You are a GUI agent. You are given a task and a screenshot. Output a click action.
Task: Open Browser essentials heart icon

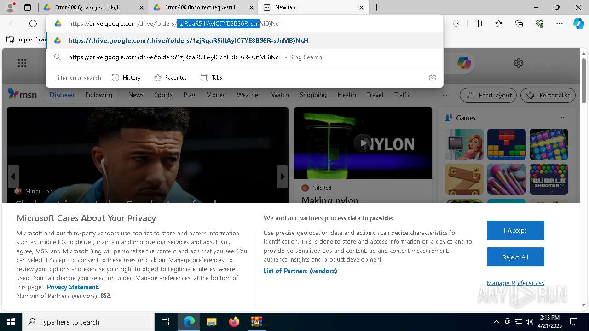tap(539, 23)
